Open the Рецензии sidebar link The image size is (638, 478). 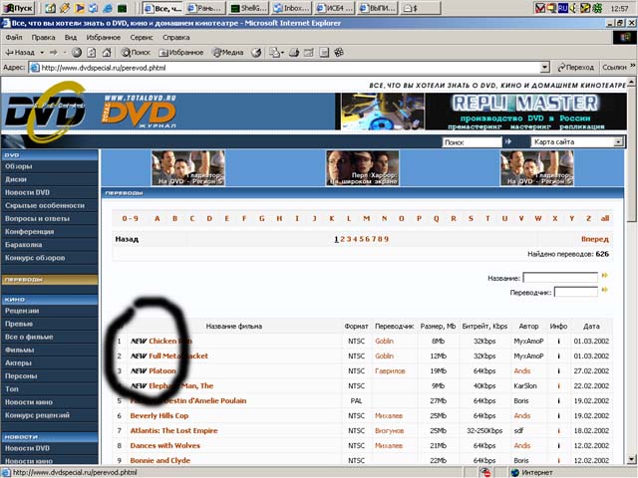22,311
